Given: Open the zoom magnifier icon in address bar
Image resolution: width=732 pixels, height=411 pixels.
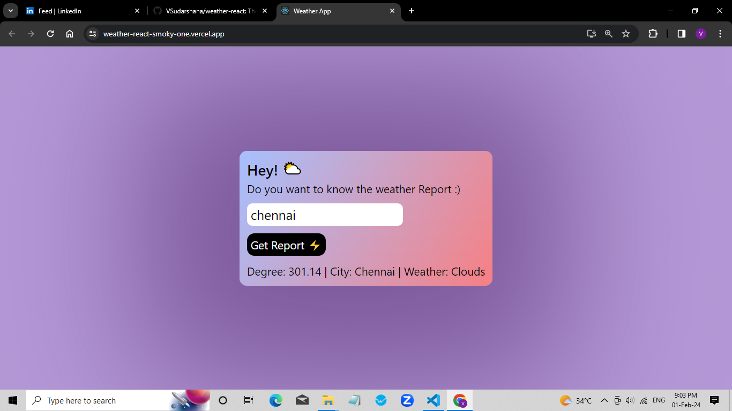Looking at the screenshot, I should tap(608, 34).
